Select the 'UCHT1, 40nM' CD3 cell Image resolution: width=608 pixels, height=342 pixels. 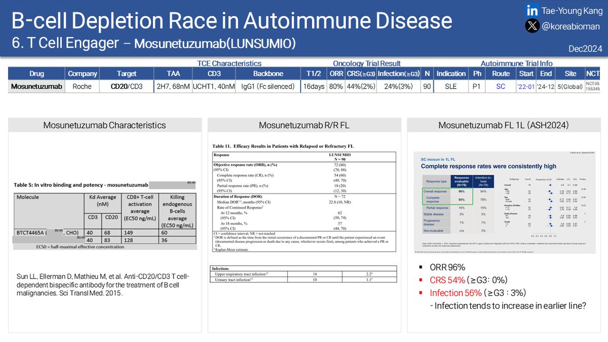214,87
